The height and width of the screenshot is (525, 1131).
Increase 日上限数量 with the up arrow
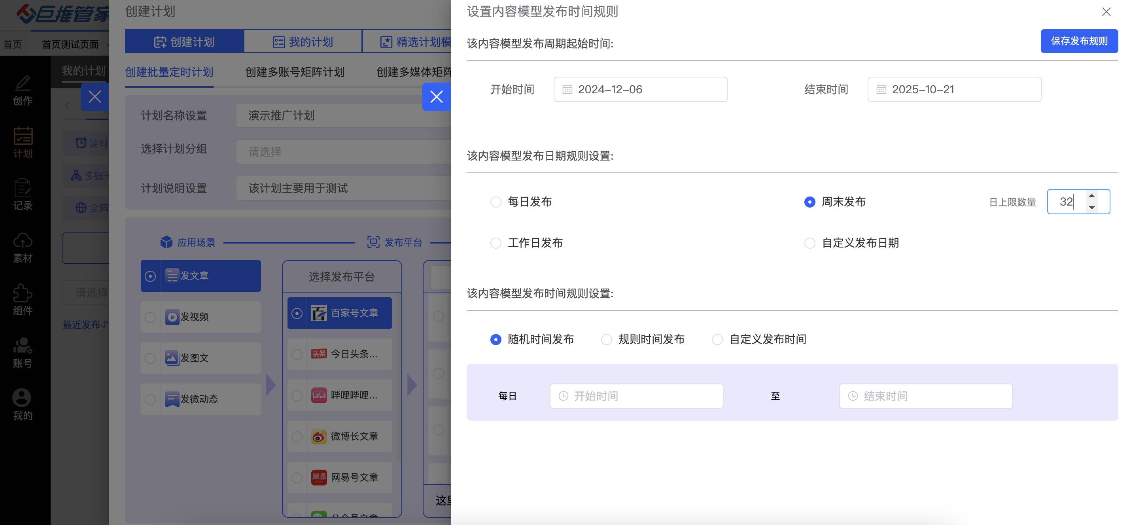pos(1091,196)
